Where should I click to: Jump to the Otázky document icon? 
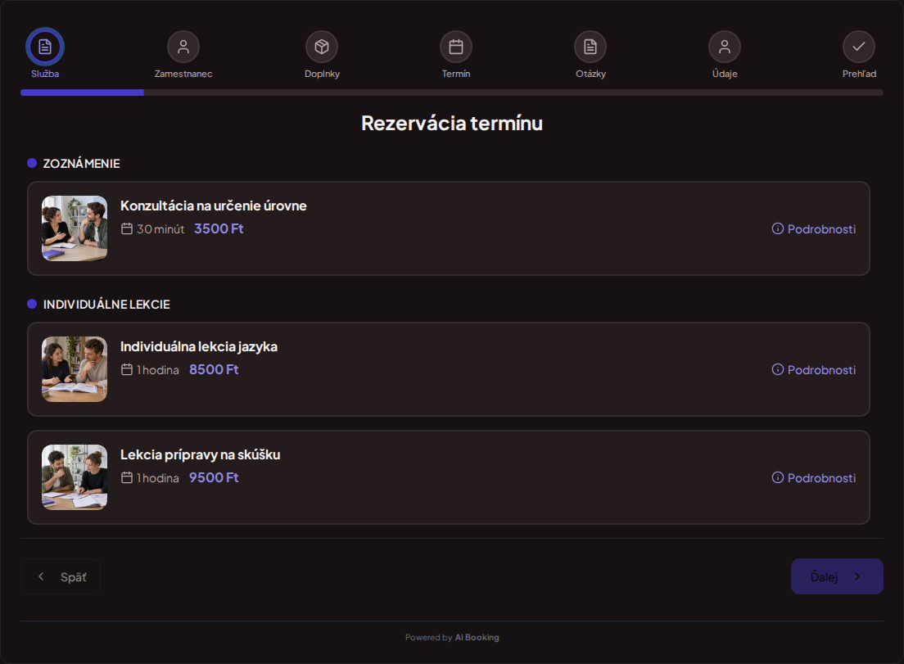590,47
